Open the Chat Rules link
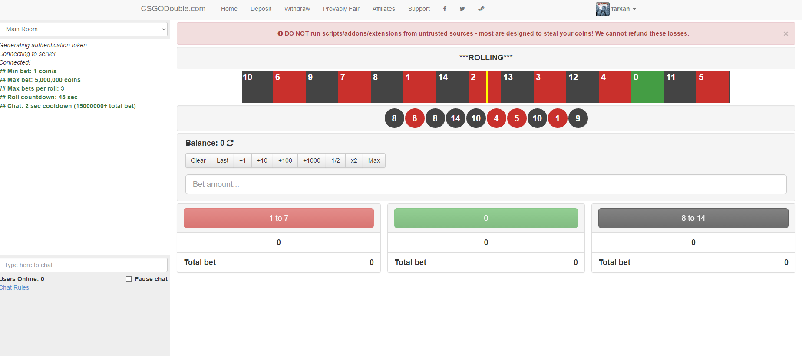The height and width of the screenshot is (356, 802). pos(15,288)
